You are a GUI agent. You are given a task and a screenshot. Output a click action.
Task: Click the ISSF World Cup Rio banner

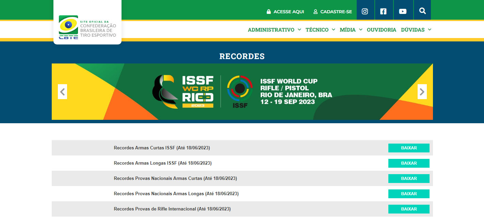242,92
